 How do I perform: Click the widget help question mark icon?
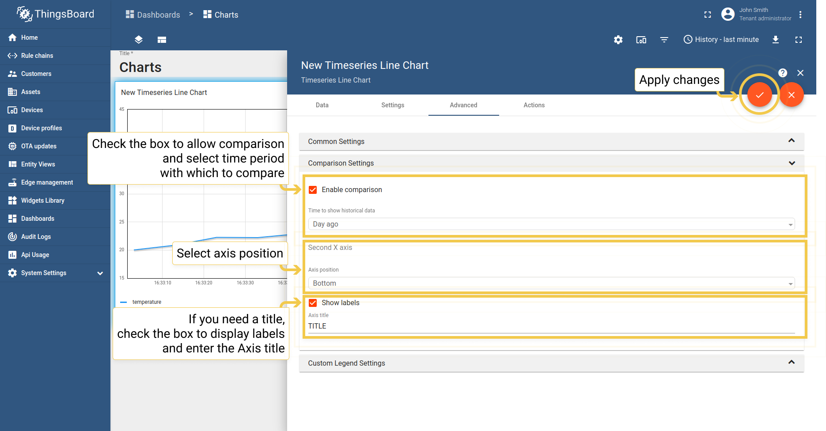782,73
